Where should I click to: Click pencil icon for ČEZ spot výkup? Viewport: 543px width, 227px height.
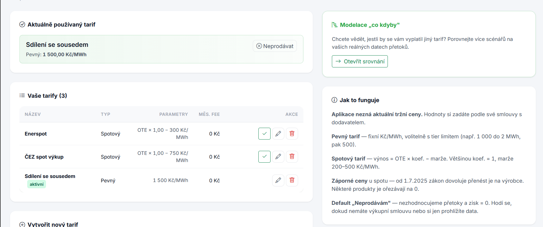pyautogui.click(x=278, y=157)
